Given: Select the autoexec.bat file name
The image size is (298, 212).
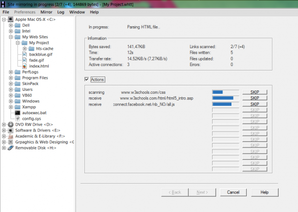Looking at the screenshot, I should [x=34, y=113].
